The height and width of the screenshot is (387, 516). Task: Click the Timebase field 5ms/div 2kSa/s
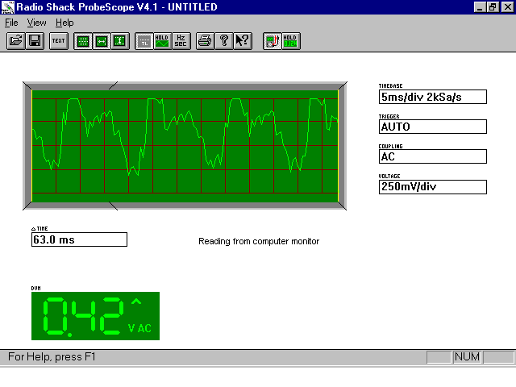point(433,97)
